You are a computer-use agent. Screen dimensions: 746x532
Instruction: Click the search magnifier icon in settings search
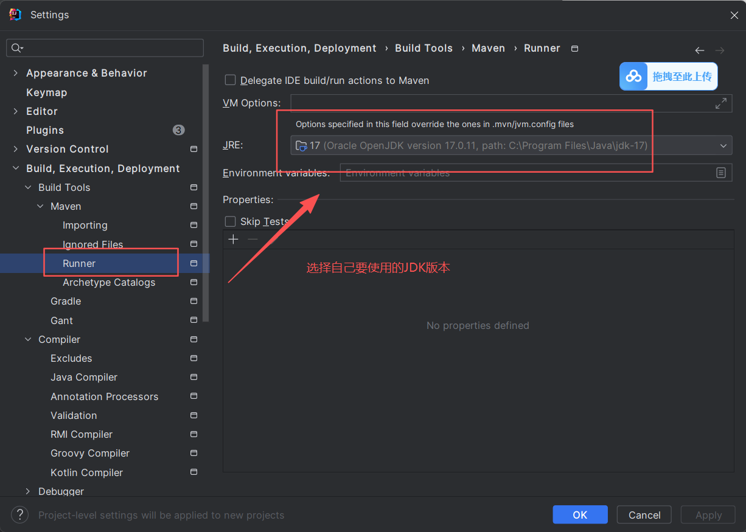[17, 48]
